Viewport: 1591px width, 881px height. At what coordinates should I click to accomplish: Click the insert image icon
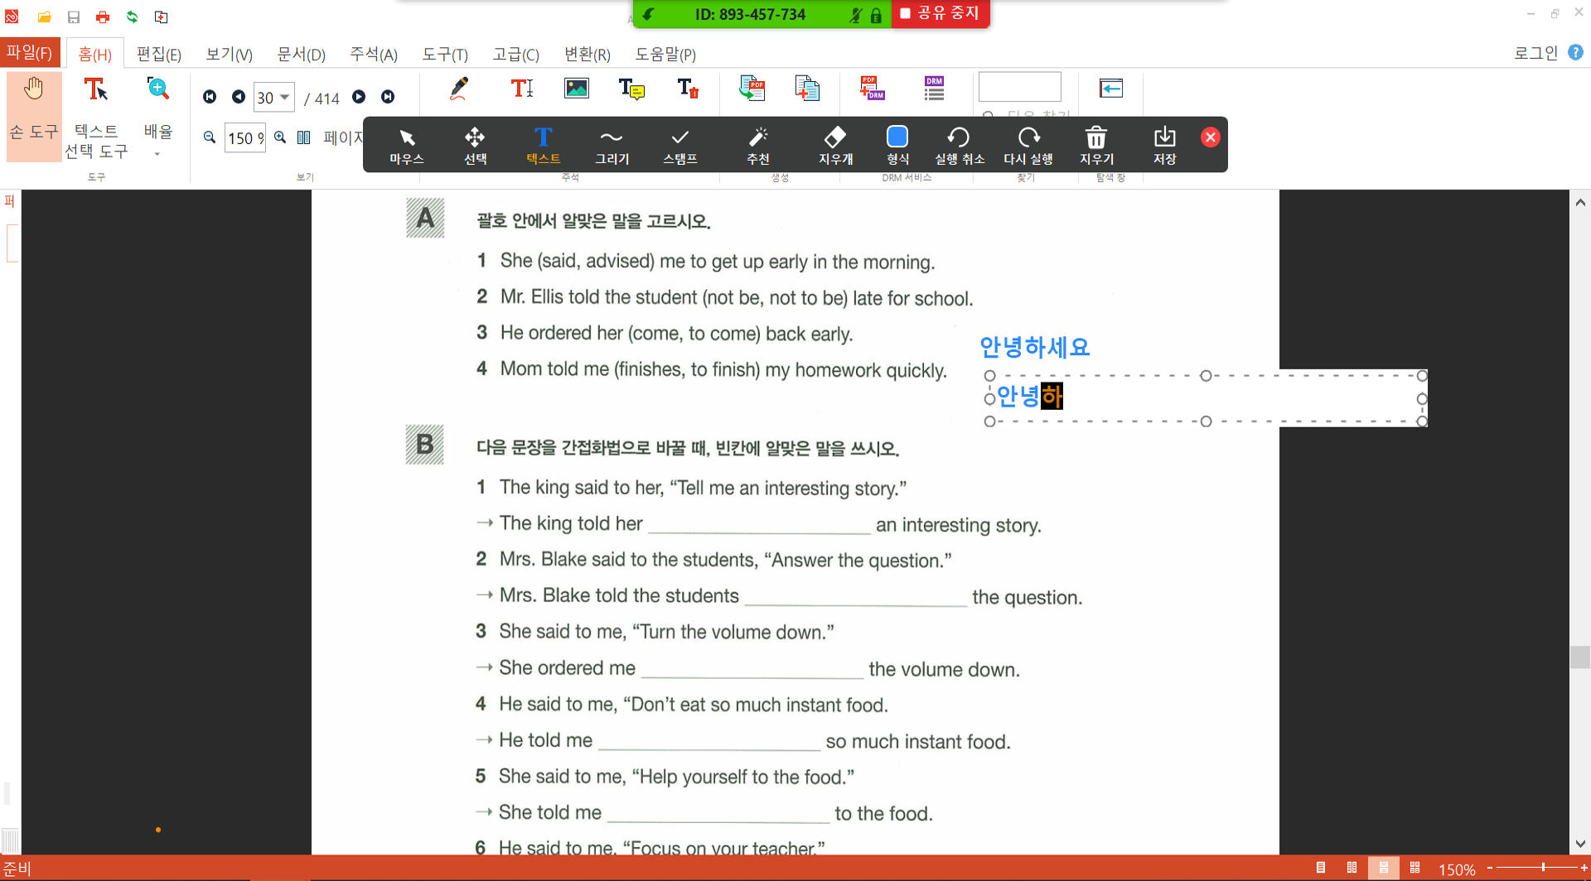(577, 89)
